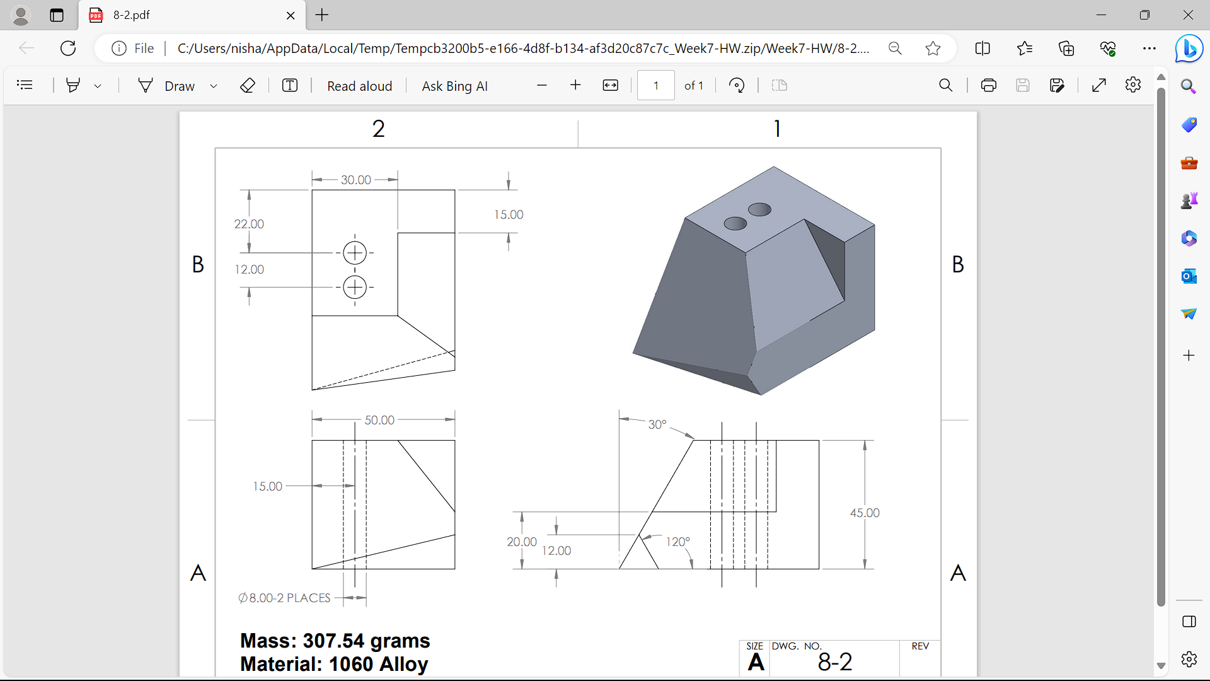Save the PDF file
Image resolution: width=1210 pixels, height=681 pixels.
tap(1023, 85)
